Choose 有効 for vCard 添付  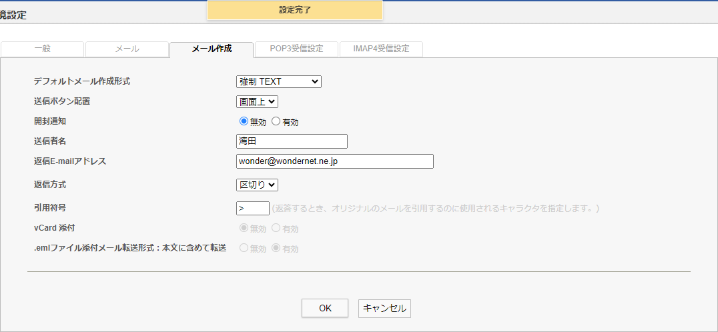click(x=276, y=228)
